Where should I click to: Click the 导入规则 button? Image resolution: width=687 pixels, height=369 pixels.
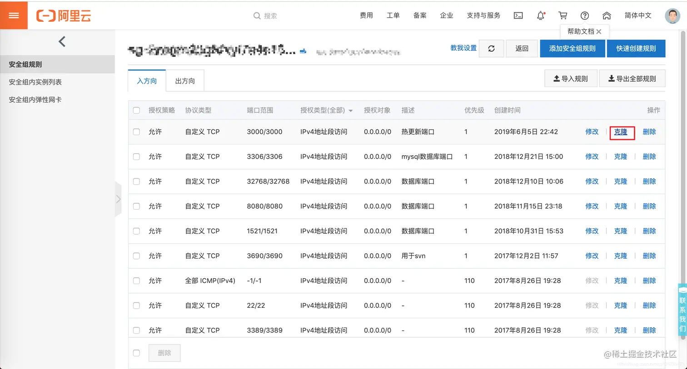(x=571, y=79)
